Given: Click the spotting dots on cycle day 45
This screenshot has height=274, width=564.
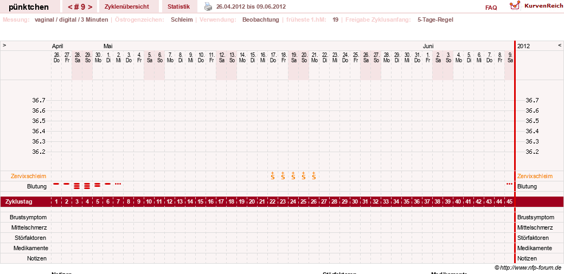Looking at the screenshot, I should [509, 184].
